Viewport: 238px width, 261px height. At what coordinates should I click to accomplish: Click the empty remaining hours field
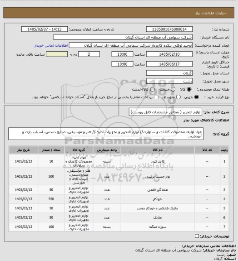[57, 54]
